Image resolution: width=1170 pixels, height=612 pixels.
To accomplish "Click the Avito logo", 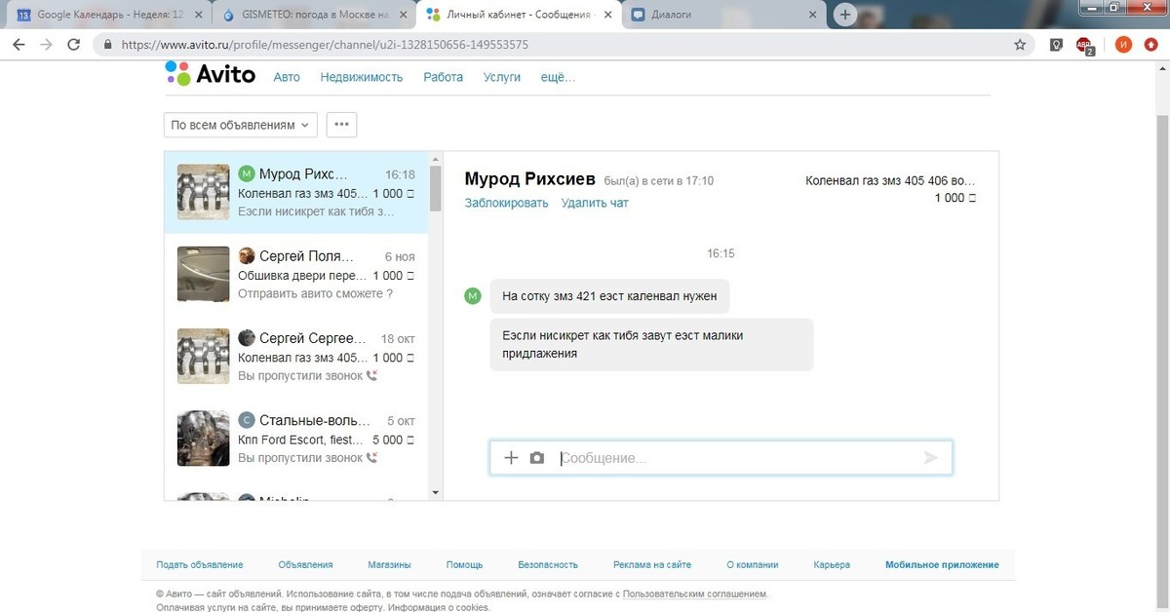I will point(210,74).
